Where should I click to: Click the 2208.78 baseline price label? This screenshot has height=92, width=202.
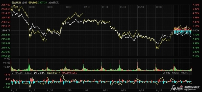click(x=6, y=30)
